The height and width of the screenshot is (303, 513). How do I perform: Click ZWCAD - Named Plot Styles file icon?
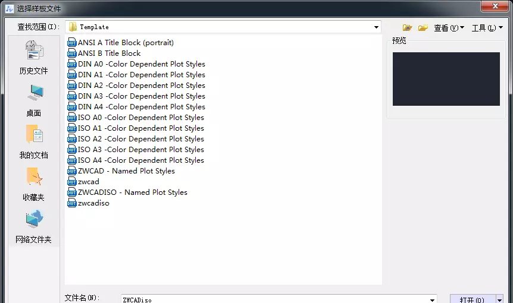tap(71, 171)
